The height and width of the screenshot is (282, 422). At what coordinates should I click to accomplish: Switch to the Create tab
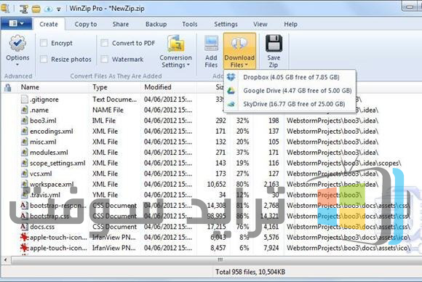pos(49,24)
